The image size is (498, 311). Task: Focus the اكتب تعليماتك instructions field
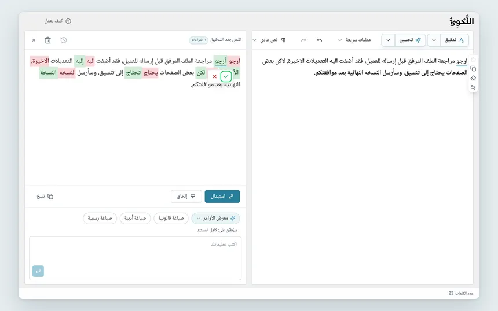pos(136,258)
